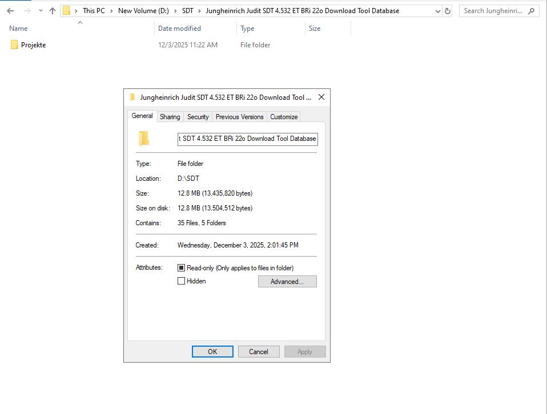This screenshot has height=414, width=547.
Task: Click the Cancel button
Action: tap(259, 352)
